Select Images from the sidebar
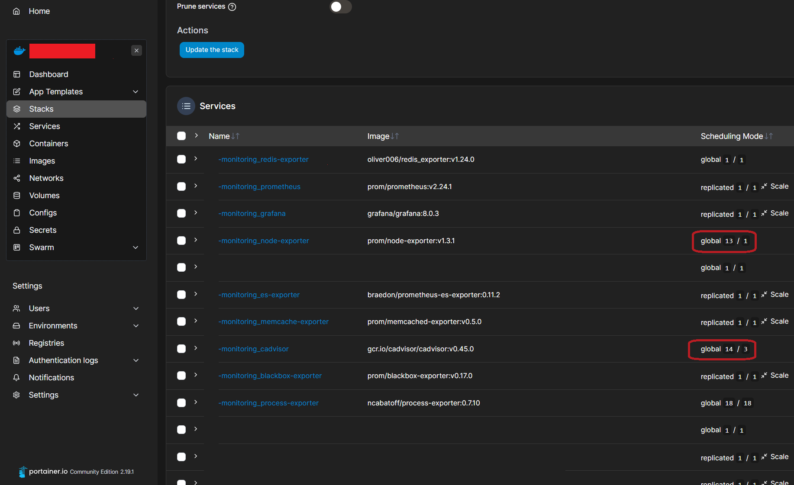 point(42,161)
